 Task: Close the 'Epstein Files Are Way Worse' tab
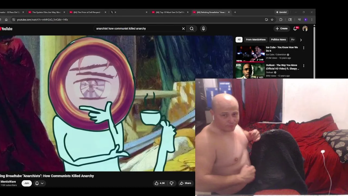tap(64, 12)
